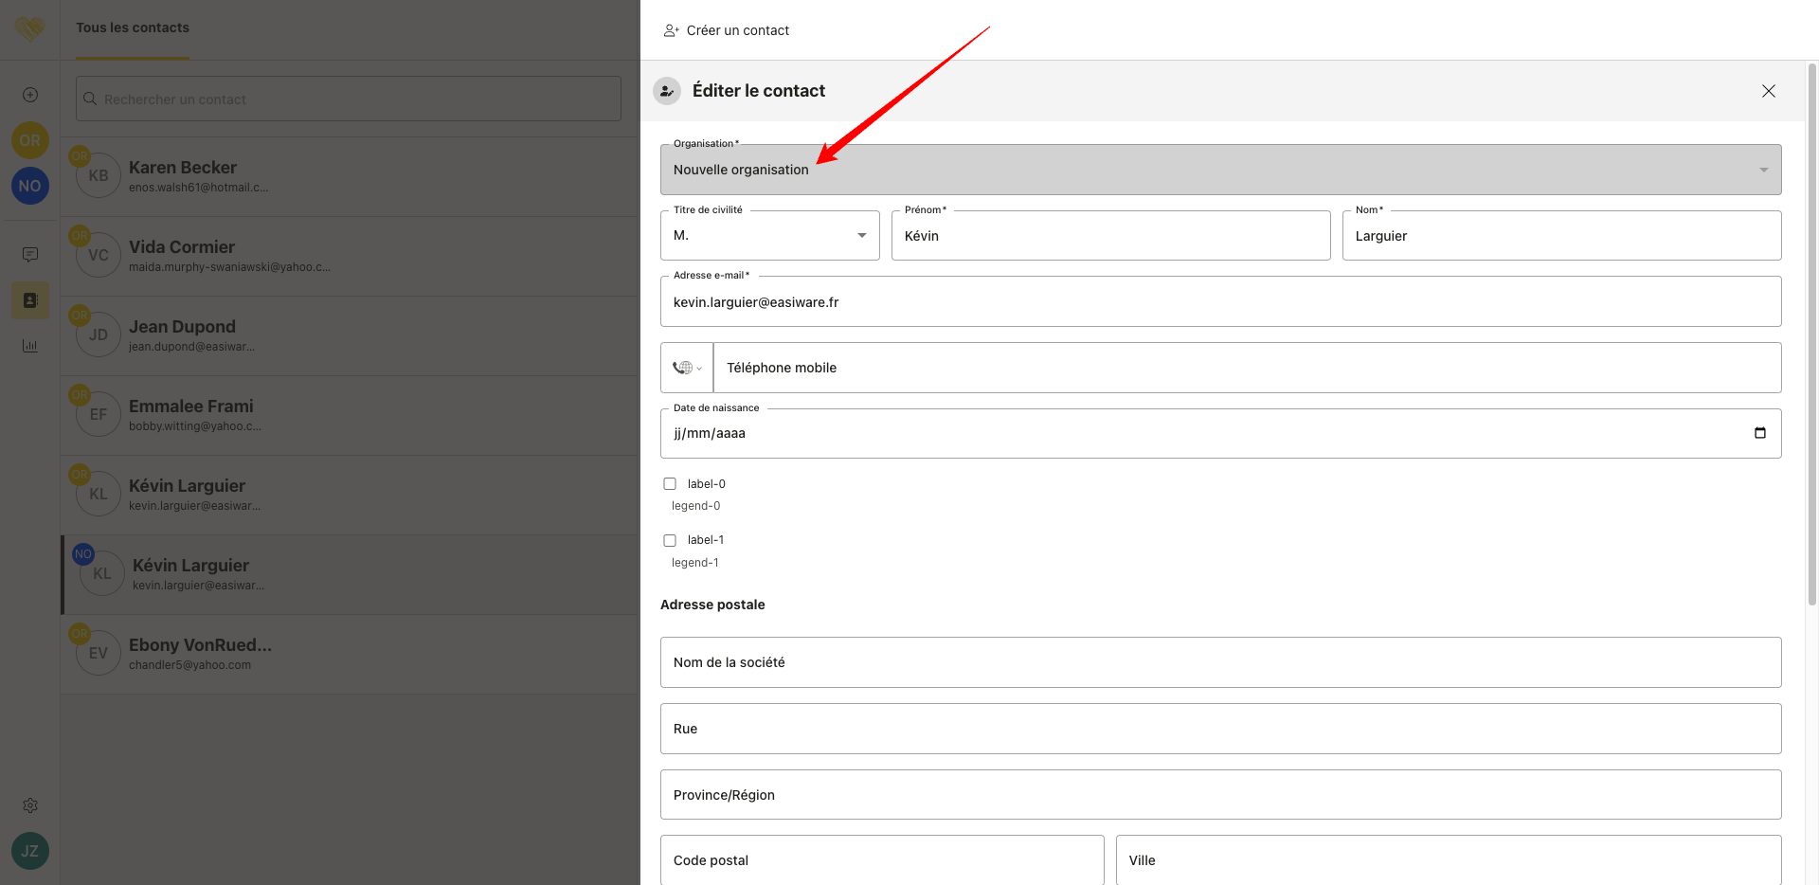Screen dimensions: 1819x885
Task: Open the conversations chat icon in sidebar
Action: pos(30,255)
